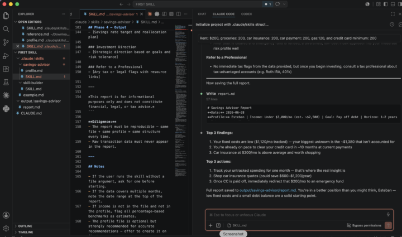The image size is (402, 237).
Task: Open profile.md in open editors
Action: (41, 40)
